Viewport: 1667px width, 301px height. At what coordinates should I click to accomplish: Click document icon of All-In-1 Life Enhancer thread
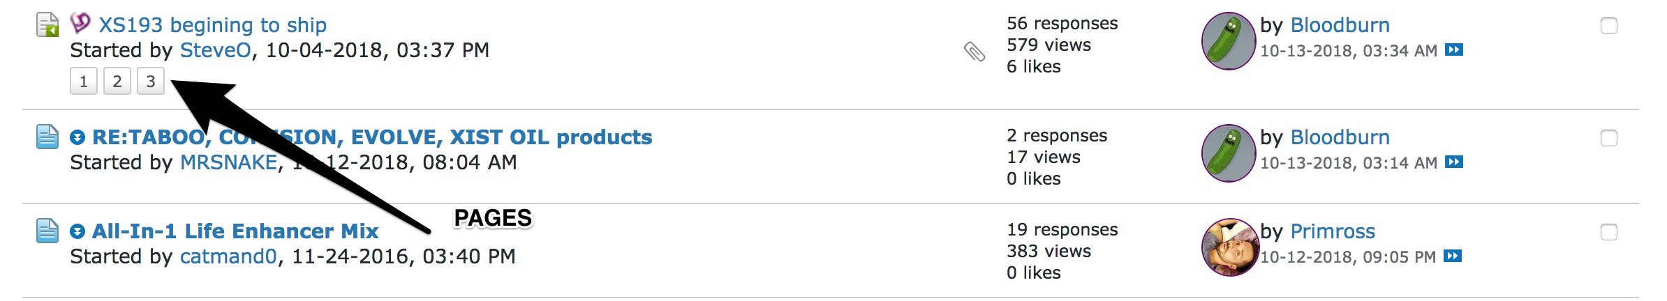click(x=47, y=231)
